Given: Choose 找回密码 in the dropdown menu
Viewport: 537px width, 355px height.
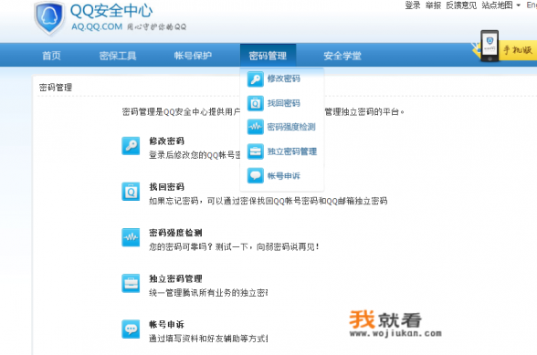Looking at the screenshot, I should coord(283,103).
